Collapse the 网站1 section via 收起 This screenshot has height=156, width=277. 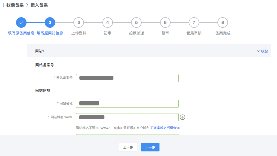point(262,51)
